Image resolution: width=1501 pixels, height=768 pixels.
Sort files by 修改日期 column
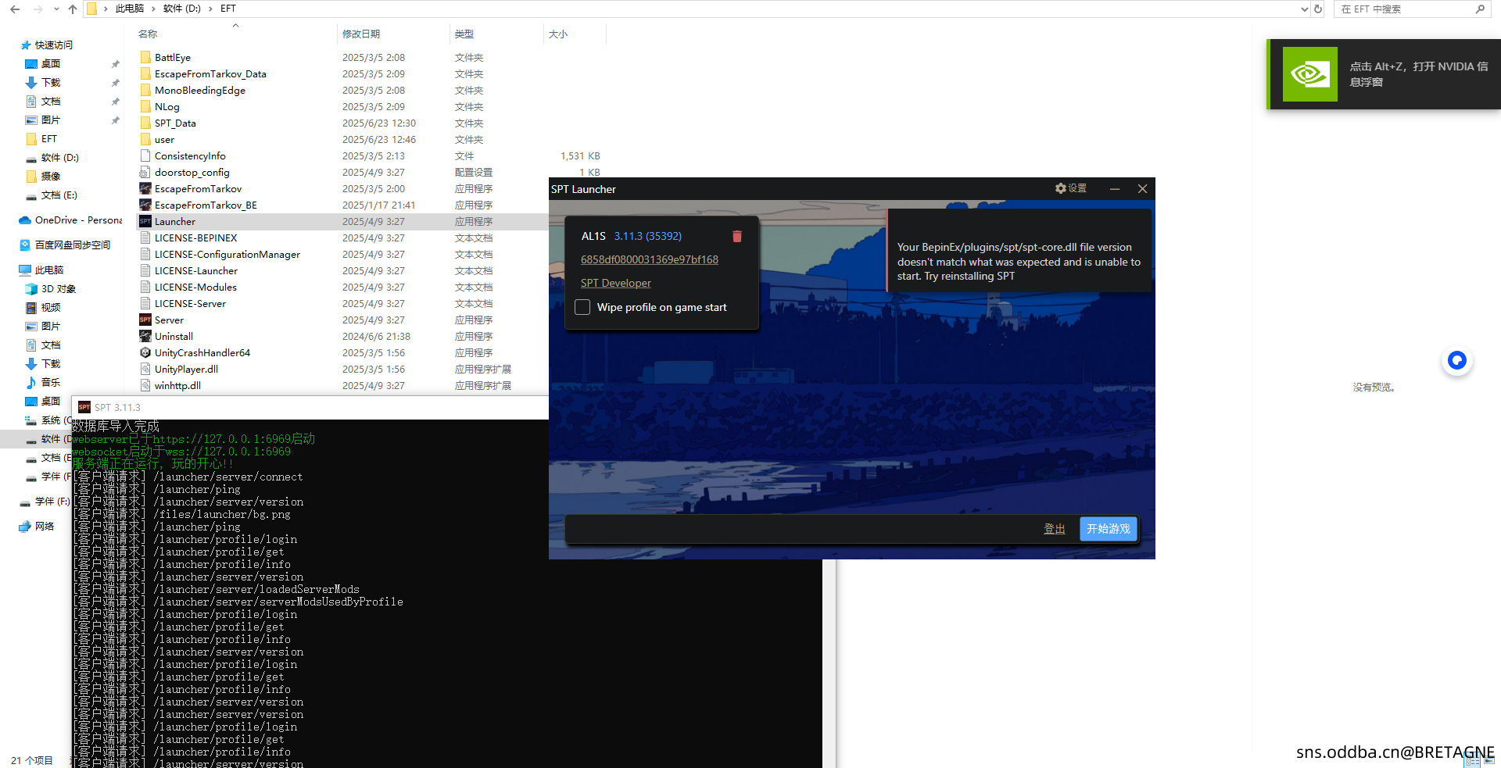point(361,34)
